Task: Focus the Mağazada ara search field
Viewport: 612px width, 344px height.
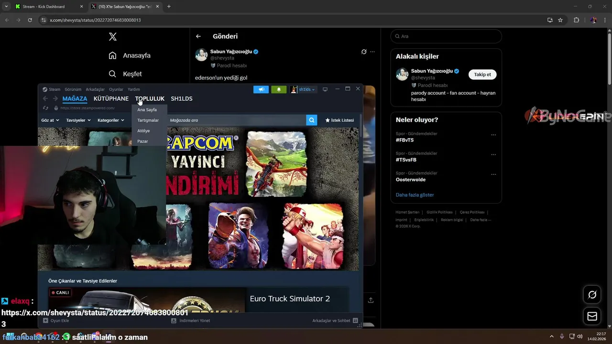Action: (x=237, y=120)
